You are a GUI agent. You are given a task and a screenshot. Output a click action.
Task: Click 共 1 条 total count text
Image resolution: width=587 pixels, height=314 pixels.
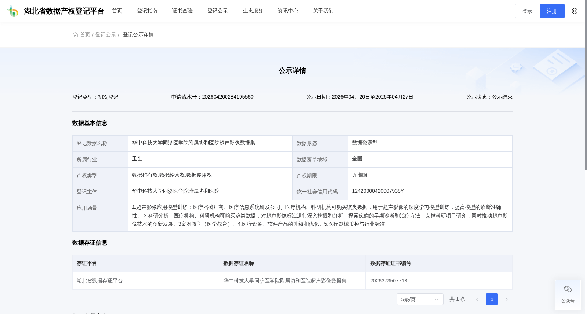pyautogui.click(x=457, y=299)
